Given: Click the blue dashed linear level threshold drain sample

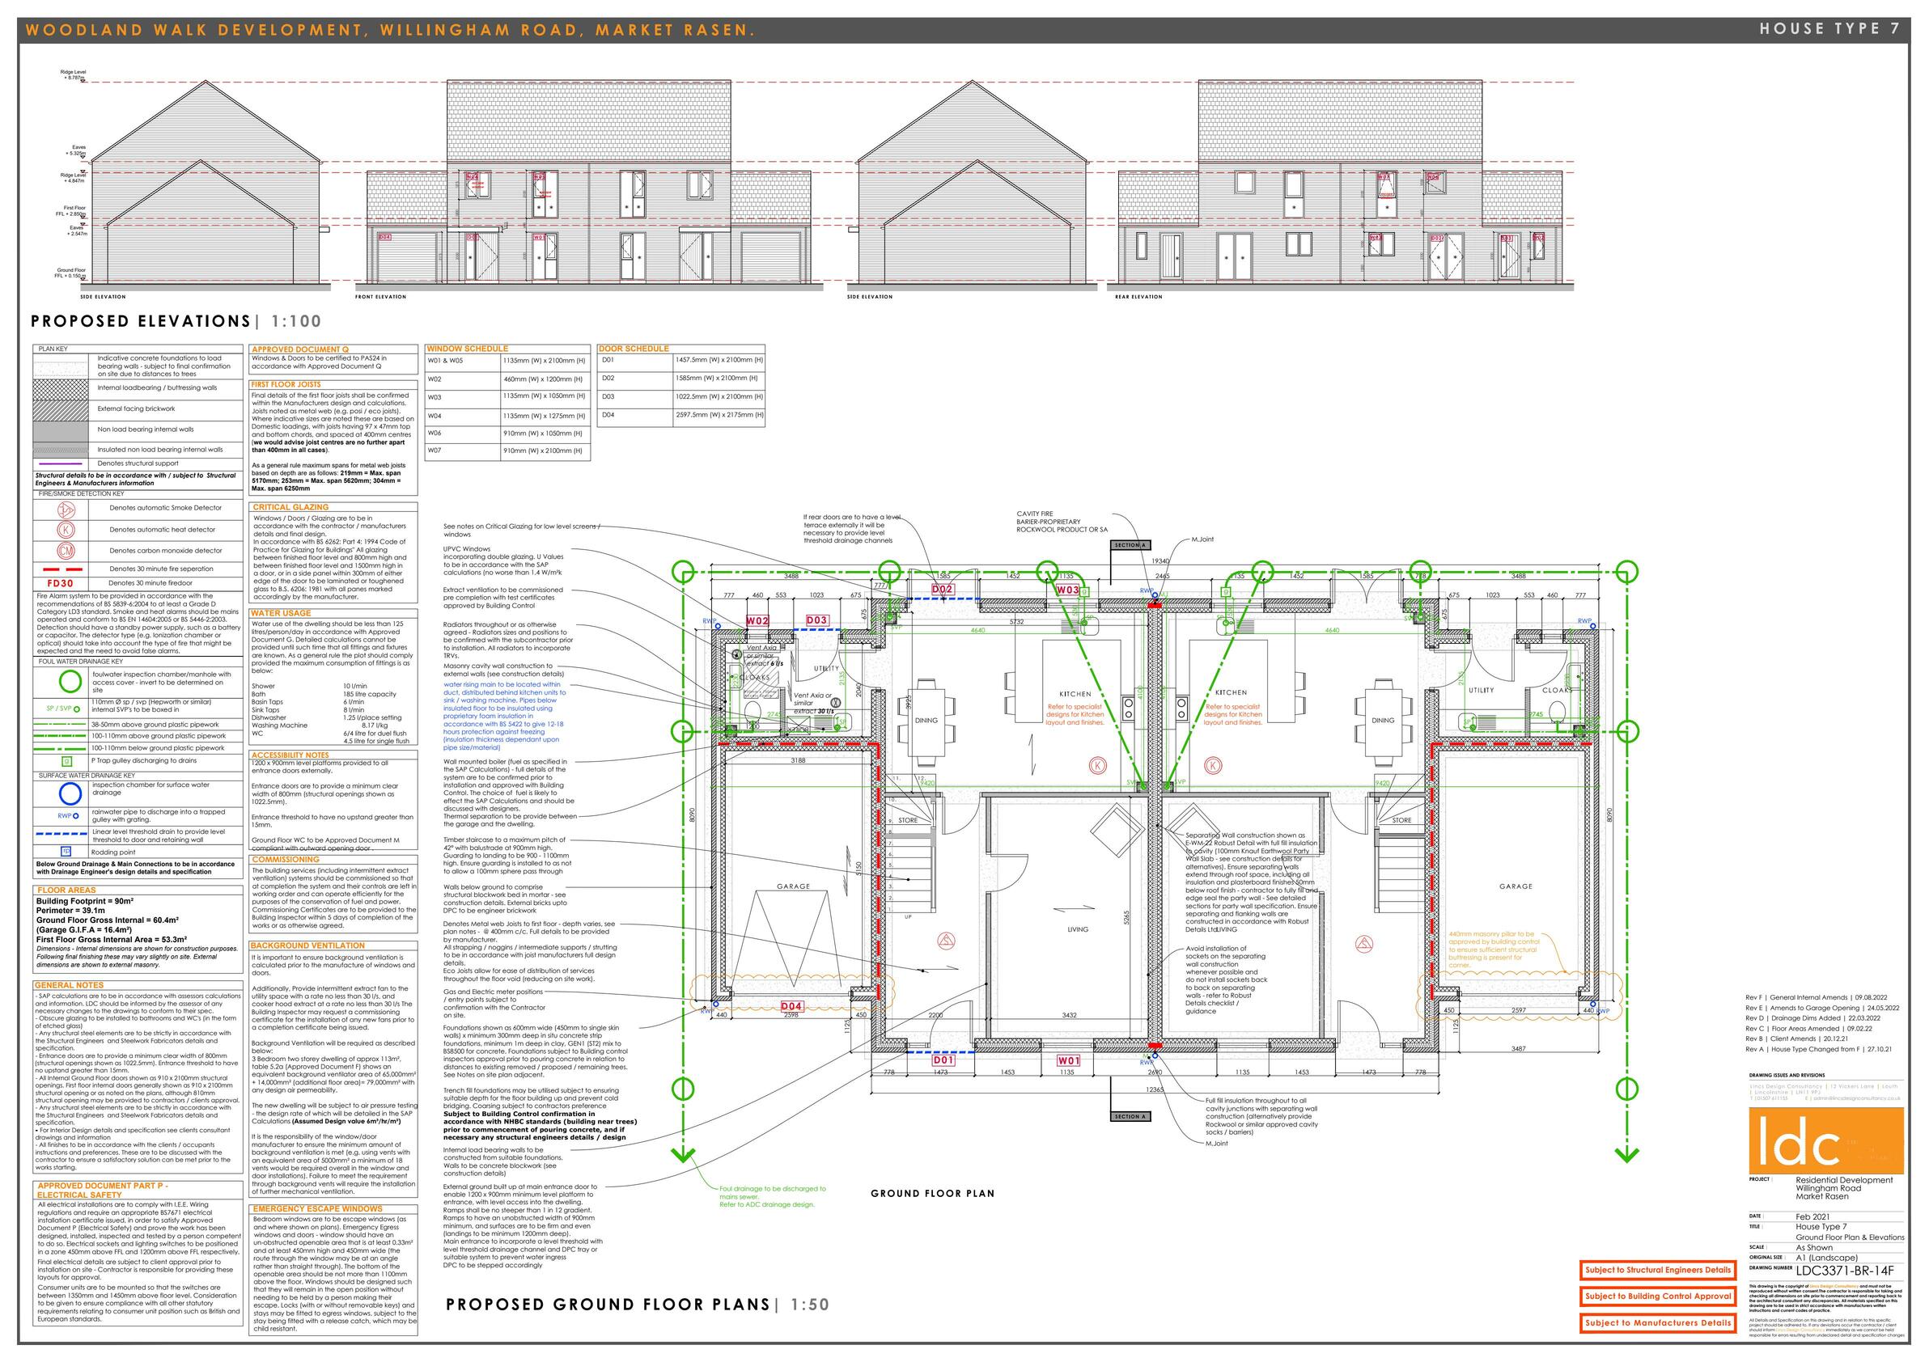Looking at the screenshot, I should click(x=61, y=835).
